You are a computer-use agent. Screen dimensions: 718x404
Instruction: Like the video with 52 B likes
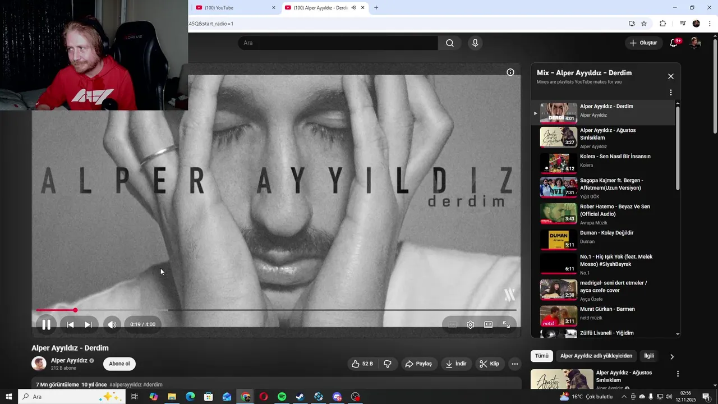362,364
